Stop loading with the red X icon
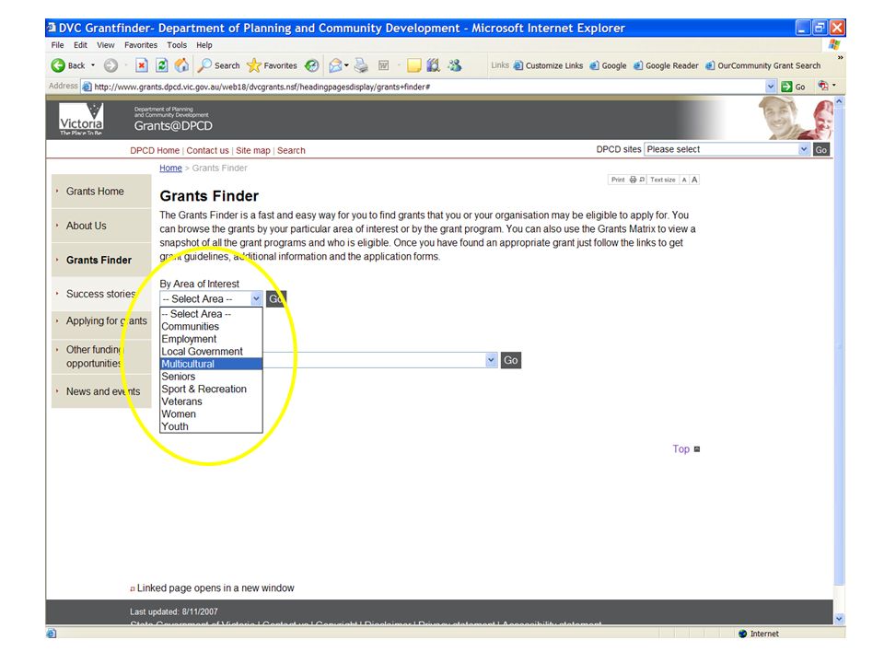This screenshot has height=663, width=884. [x=142, y=65]
